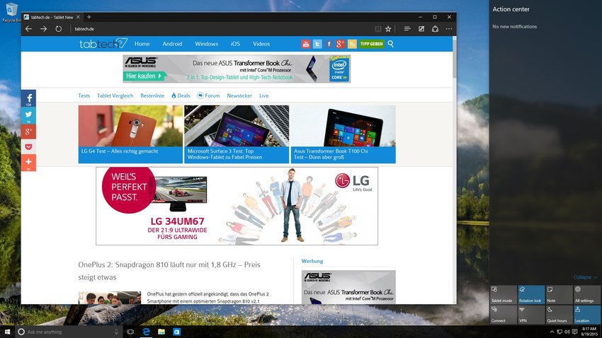Go forward to the next page in Edge
This screenshot has height=338, width=602.
tap(43, 29)
